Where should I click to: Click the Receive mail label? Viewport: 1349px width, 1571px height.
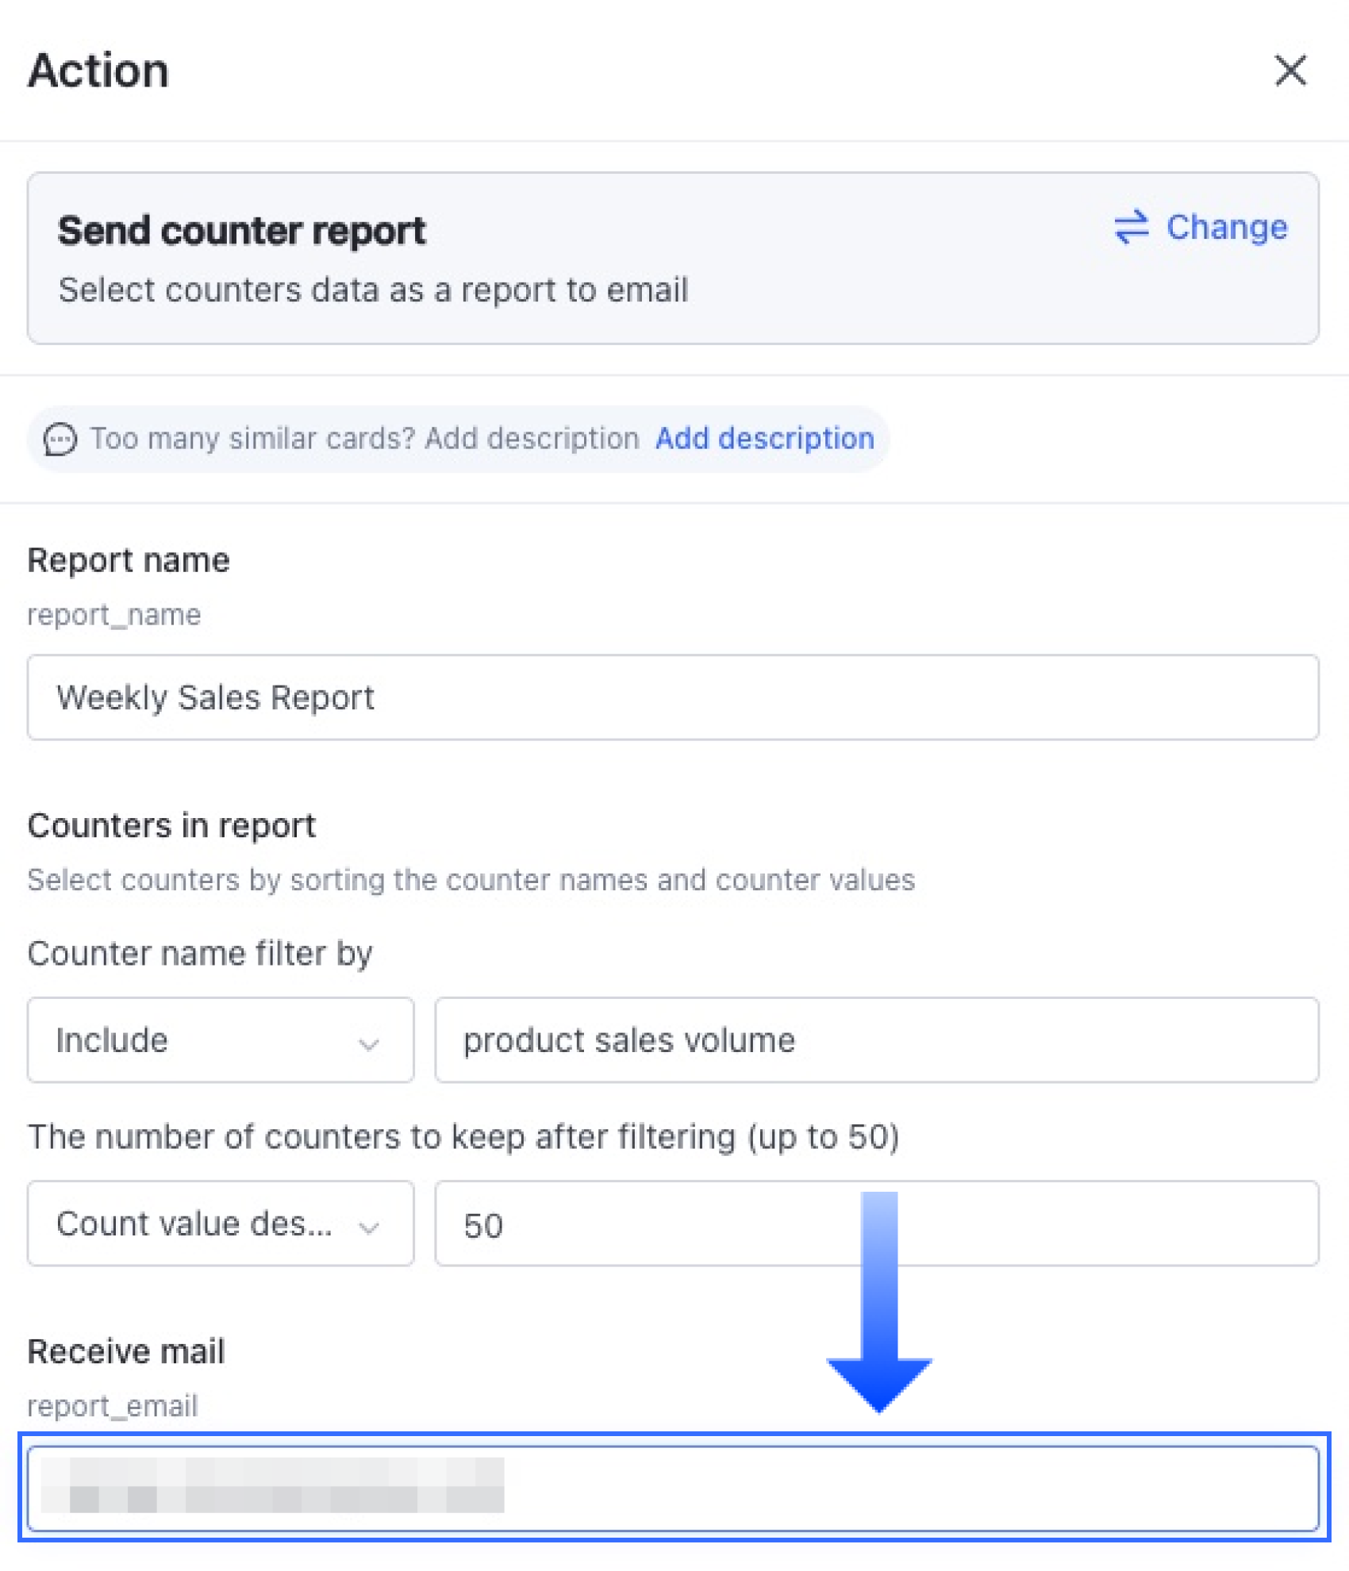(x=126, y=1351)
